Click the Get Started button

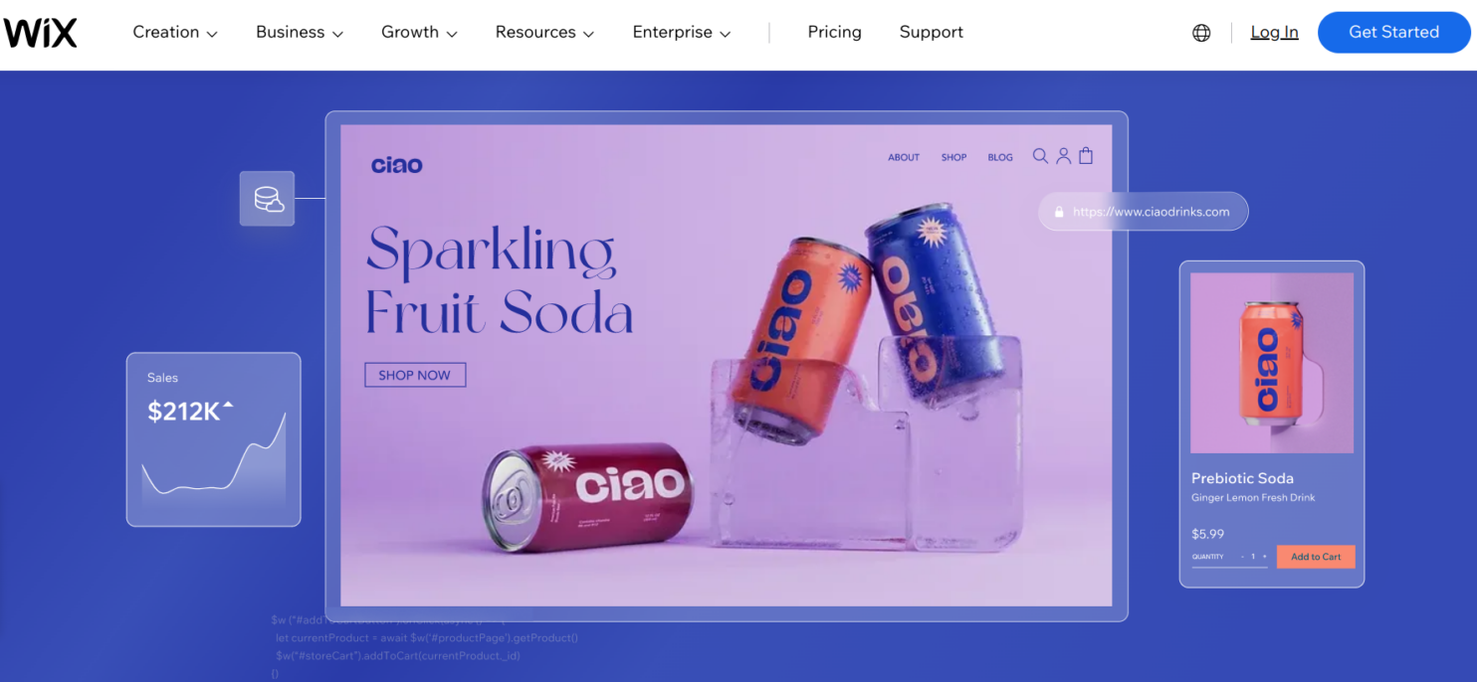pyautogui.click(x=1393, y=33)
